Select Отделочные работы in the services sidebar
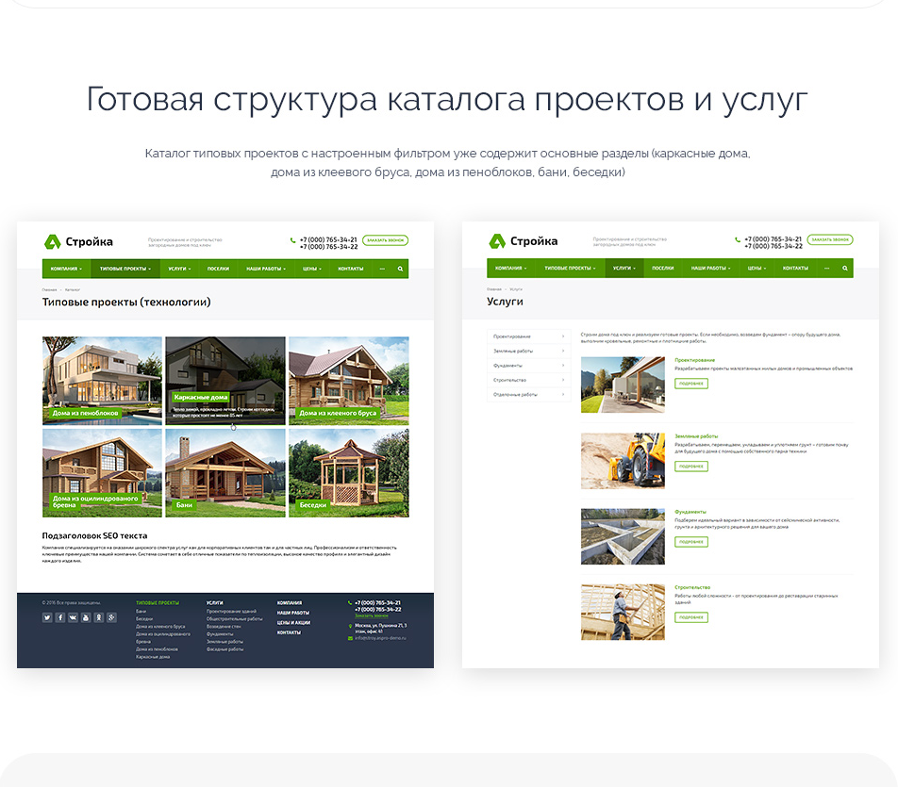This screenshot has width=898, height=787. (x=528, y=394)
